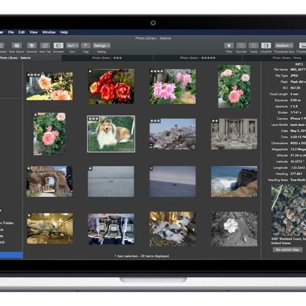This screenshot has height=306, width=306.
Task: Open the Help menu
Action: 64,32
